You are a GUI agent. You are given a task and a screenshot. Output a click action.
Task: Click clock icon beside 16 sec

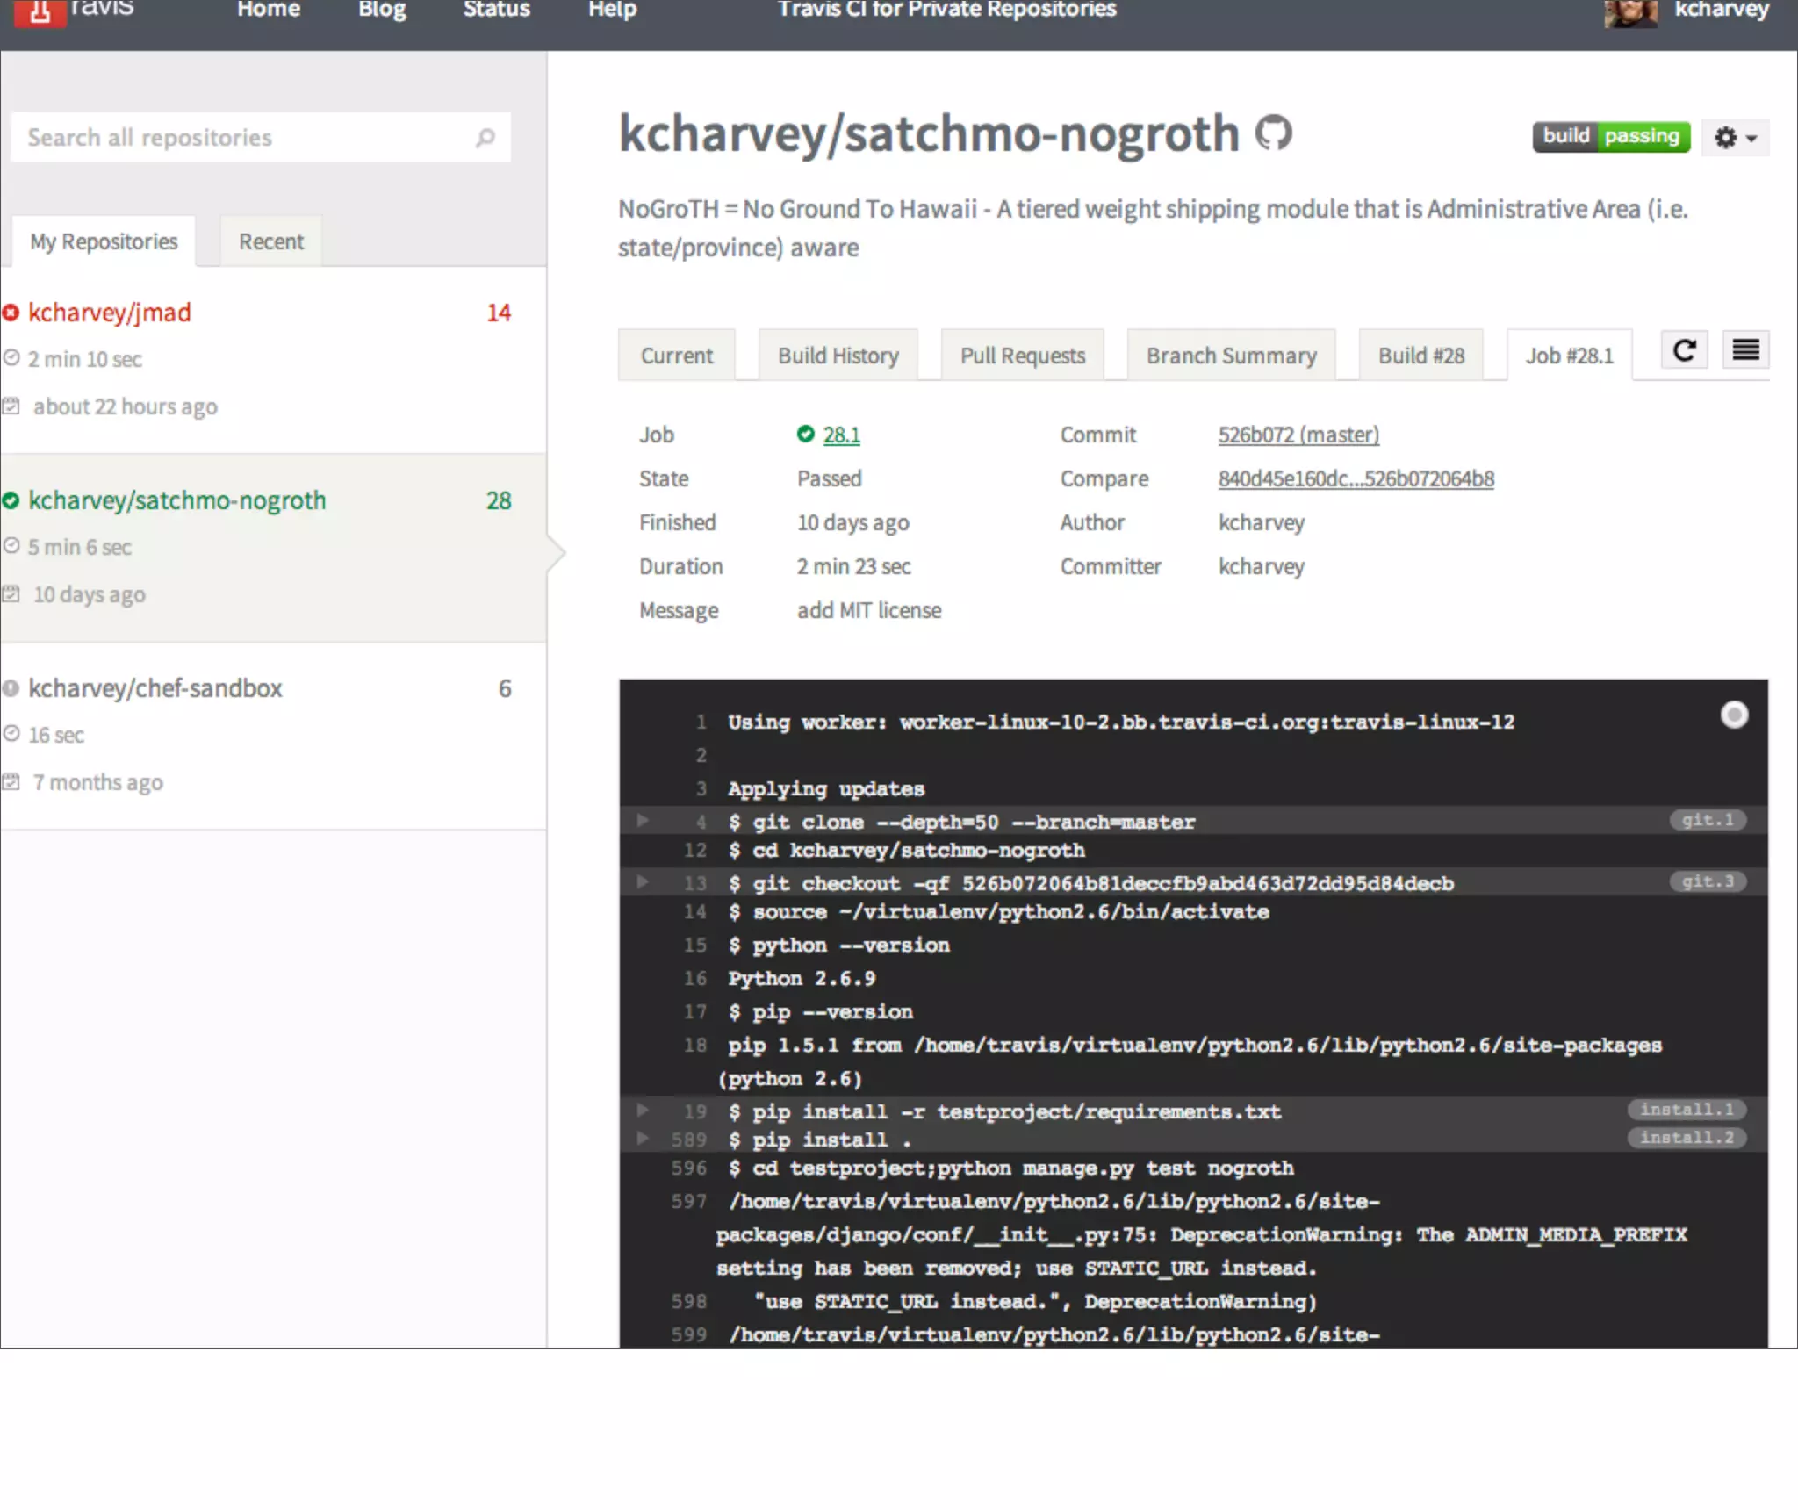tap(11, 734)
